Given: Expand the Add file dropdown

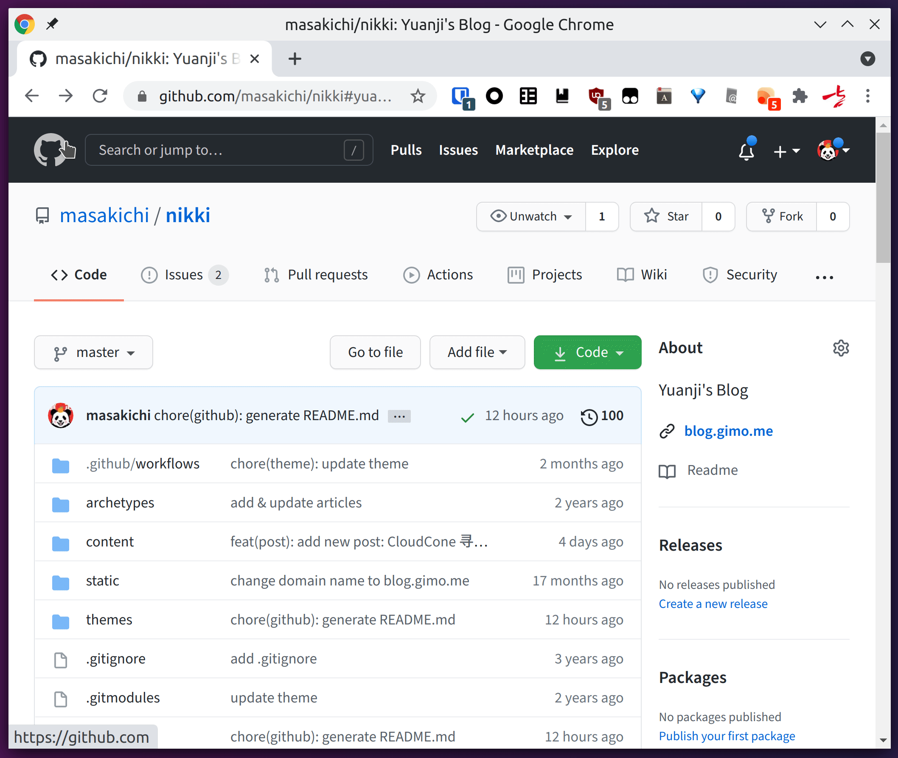Looking at the screenshot, I should point(477,352).
